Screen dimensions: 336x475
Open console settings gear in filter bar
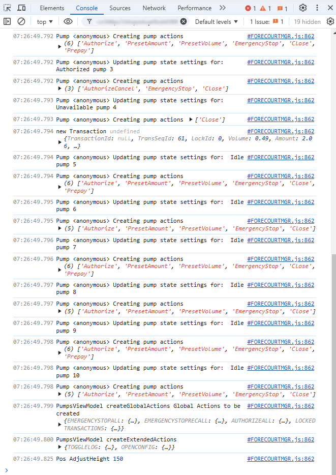pyautogui.click(x=330, y=21)
